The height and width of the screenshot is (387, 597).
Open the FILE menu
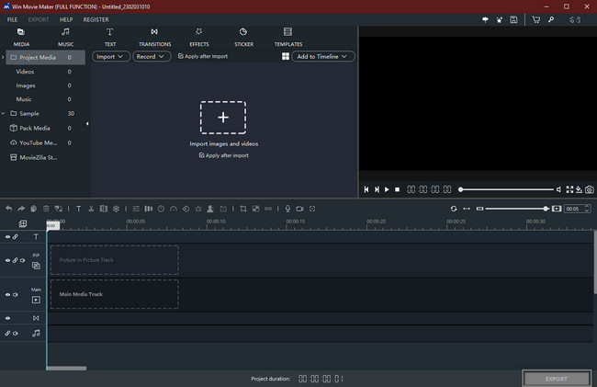point(12,20)
